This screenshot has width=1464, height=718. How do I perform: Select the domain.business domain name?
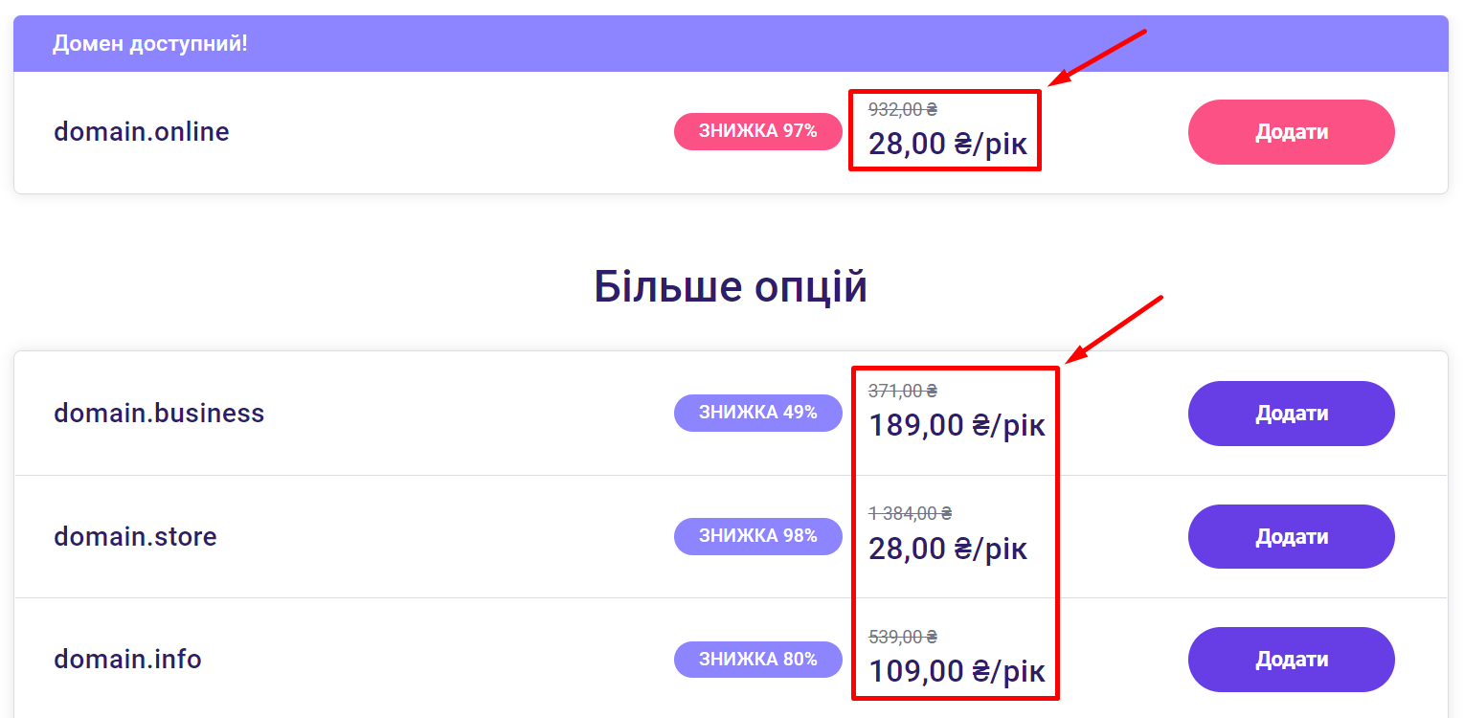point(159,414)
